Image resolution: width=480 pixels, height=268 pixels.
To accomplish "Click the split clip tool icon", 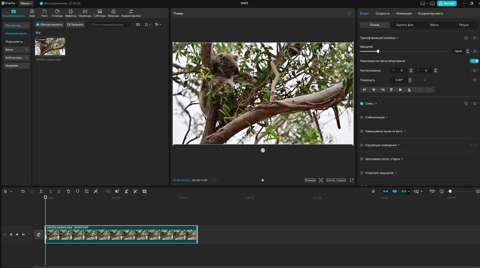I will [x=41, y=191].
